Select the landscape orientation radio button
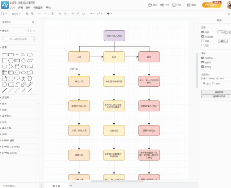231x188 pixels. point(213,84)
